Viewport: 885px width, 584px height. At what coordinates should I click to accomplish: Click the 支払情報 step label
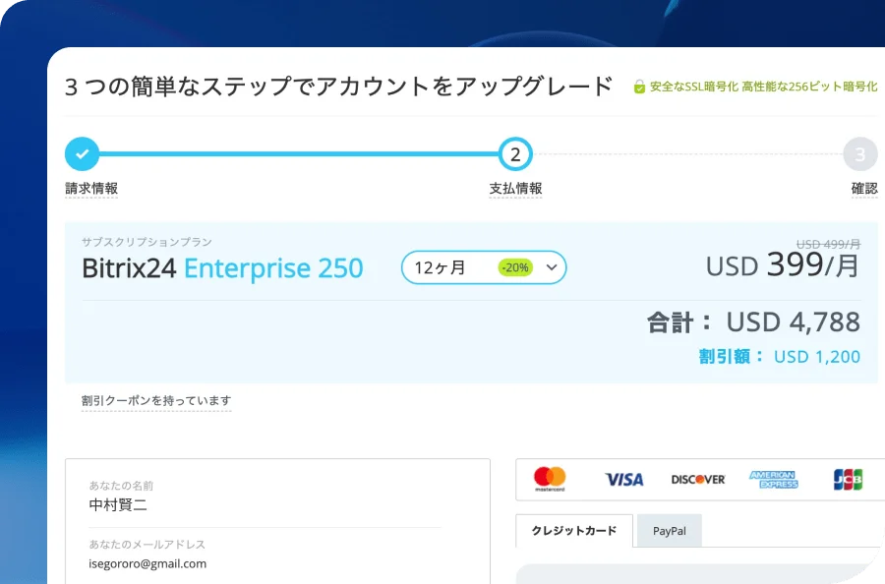(515, 189)
